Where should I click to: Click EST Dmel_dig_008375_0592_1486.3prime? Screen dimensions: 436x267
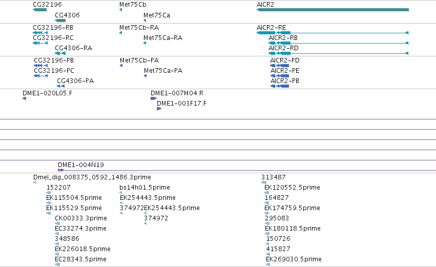pyautogui.click(x=92, y=177)
